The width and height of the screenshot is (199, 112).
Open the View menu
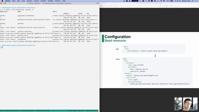(23, 1)
